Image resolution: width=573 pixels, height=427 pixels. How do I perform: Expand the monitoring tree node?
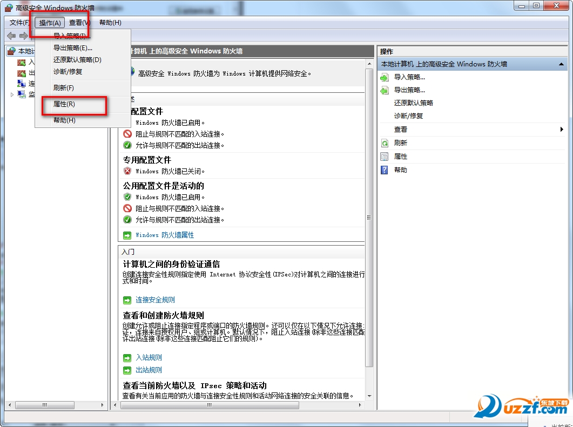click(x=12, y=94)
